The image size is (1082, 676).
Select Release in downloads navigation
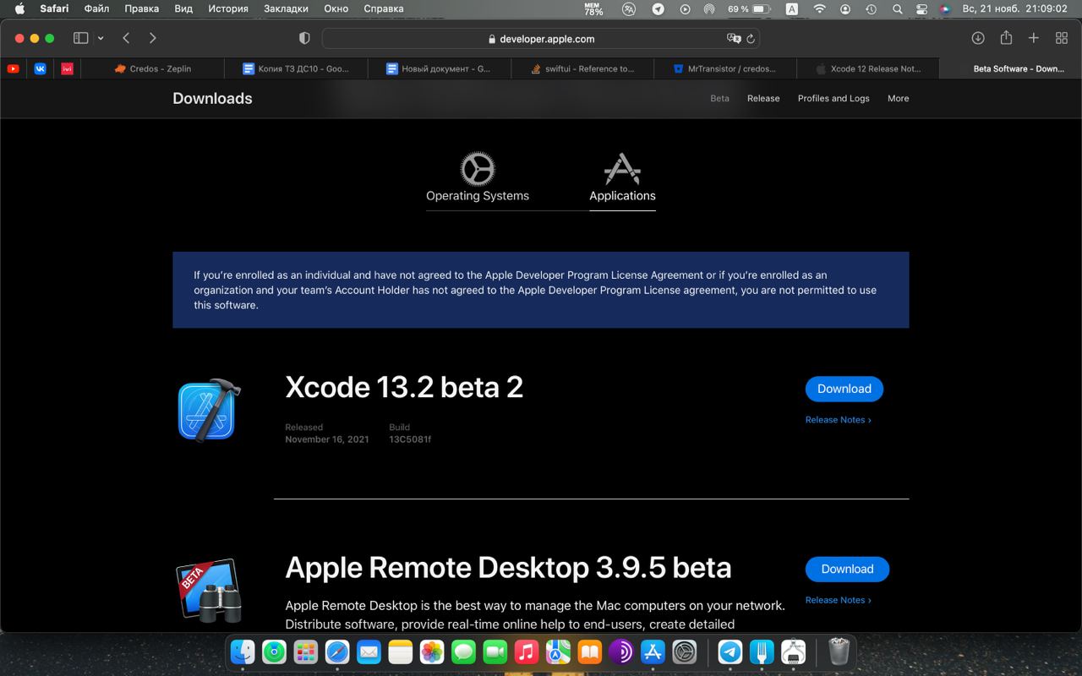763,98
